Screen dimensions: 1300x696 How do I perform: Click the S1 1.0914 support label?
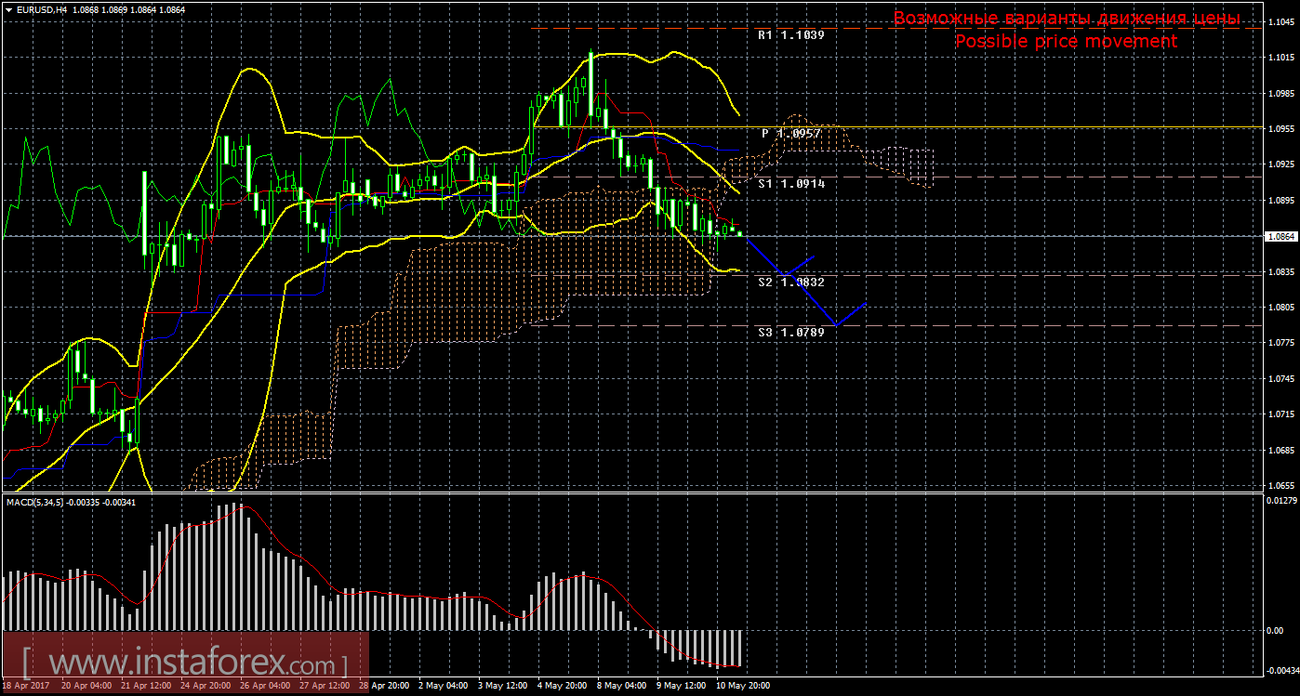(790, 184)
